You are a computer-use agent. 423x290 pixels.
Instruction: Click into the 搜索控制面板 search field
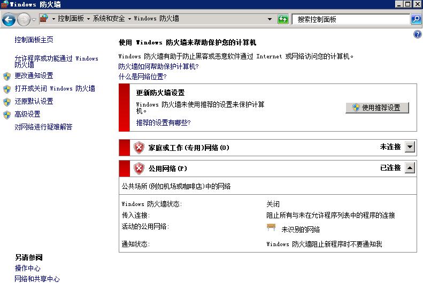(x=350, y=19)
